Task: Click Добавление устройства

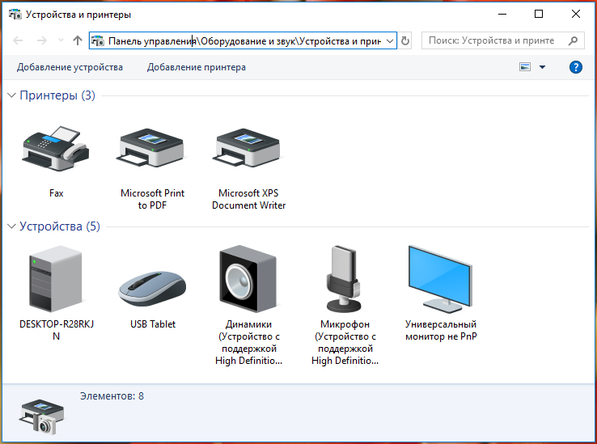Action: click(70, 67)
